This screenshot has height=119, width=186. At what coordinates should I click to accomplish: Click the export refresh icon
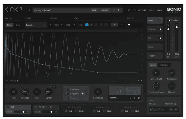coord(171,109)
